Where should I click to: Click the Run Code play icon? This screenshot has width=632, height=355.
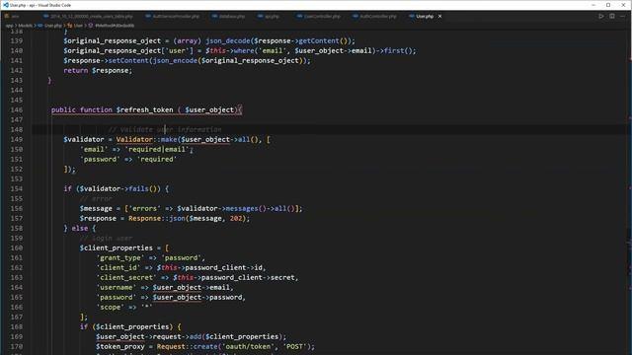(x=601, y=16)
